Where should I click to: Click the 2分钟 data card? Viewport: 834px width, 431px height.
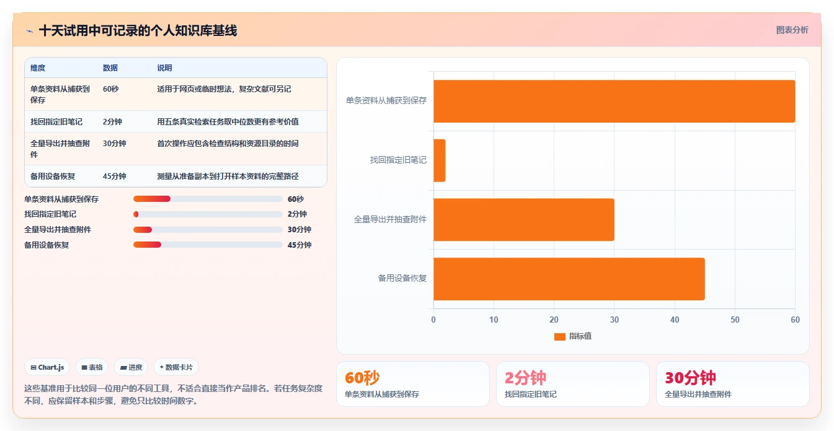coord(572,384)
